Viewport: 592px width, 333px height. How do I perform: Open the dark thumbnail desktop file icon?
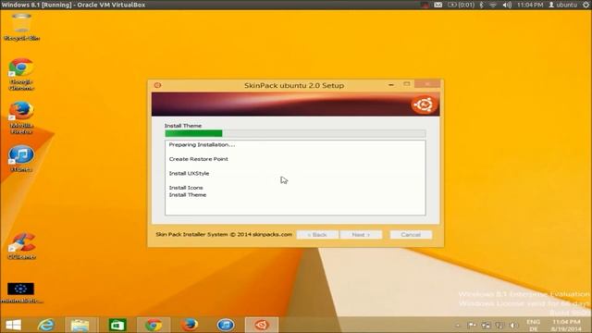click(20, 293)
